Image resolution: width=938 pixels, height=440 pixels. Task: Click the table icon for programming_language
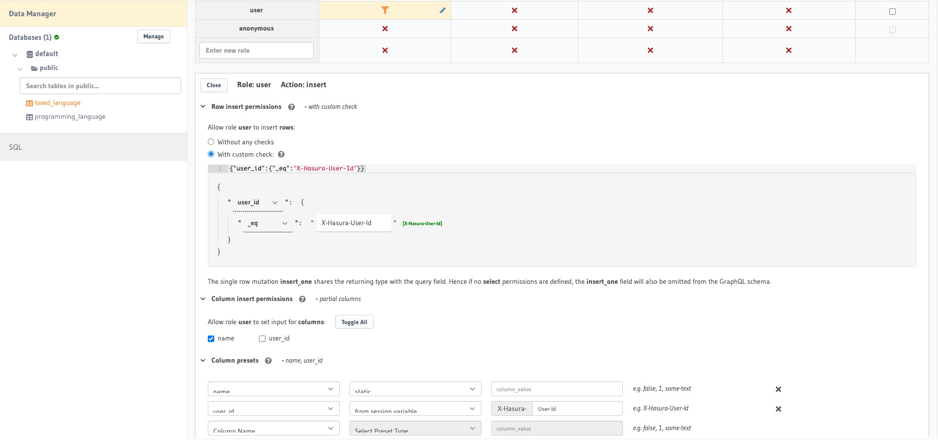(x=30, y=117)
